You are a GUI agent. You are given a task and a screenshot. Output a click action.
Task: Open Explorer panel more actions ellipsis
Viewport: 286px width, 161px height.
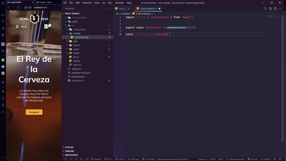pyautogui.click(x=109, y=8)
